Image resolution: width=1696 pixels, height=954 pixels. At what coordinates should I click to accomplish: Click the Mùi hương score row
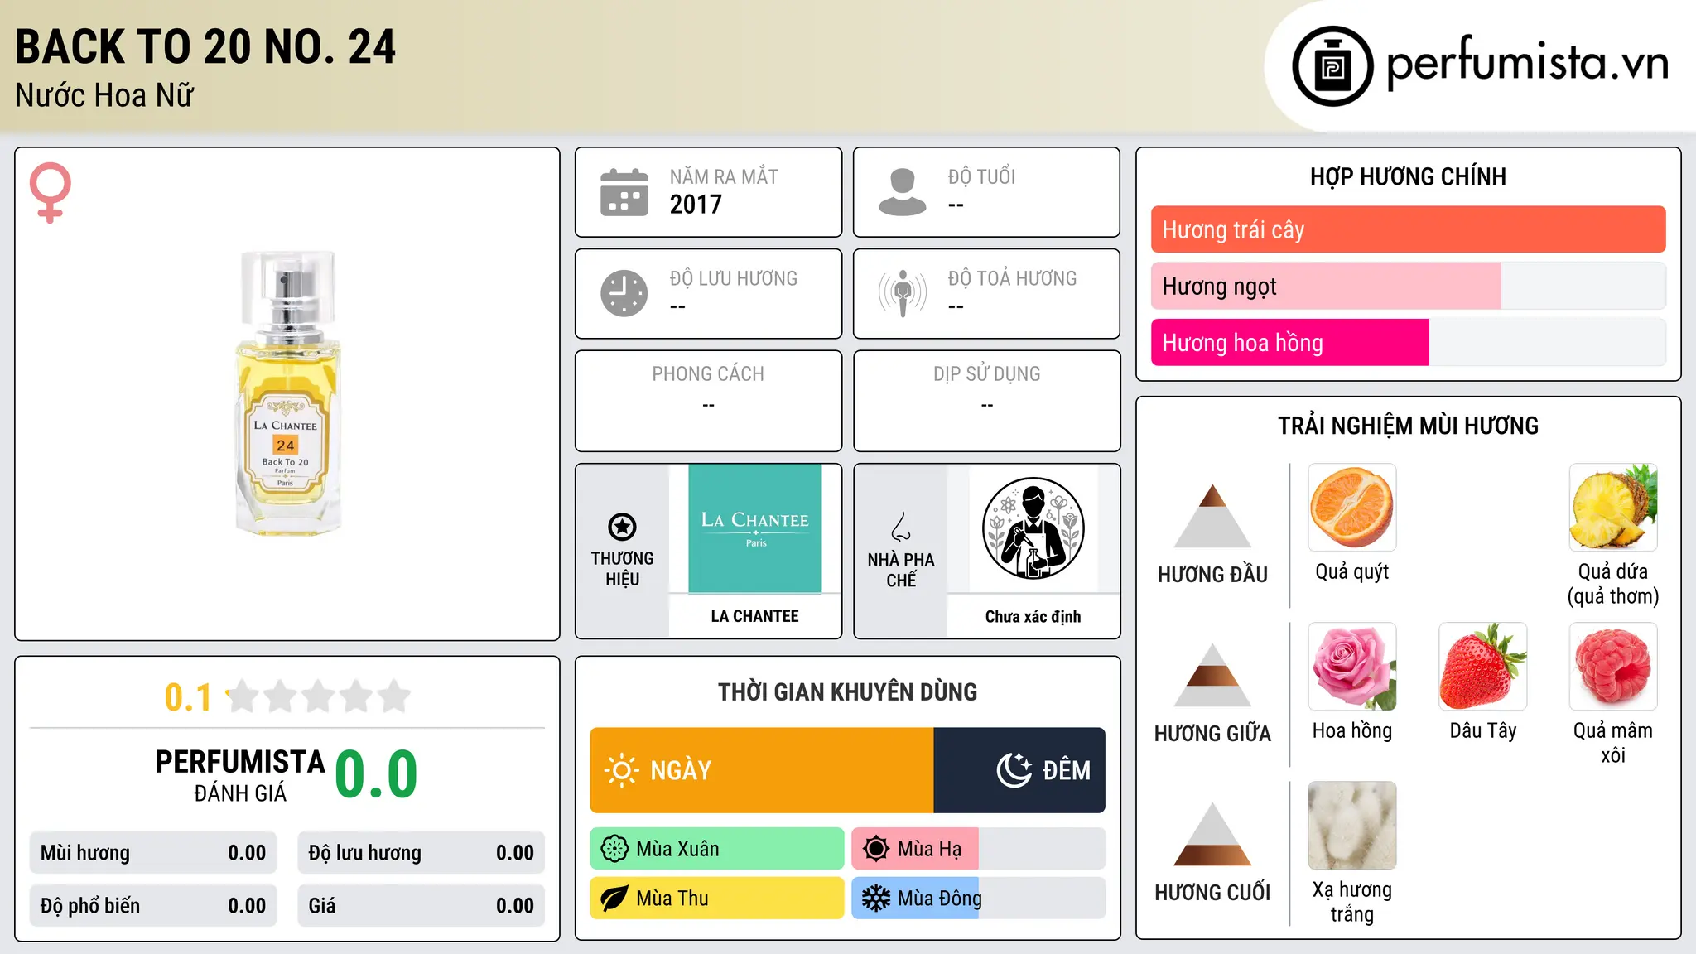coord(153,853)
